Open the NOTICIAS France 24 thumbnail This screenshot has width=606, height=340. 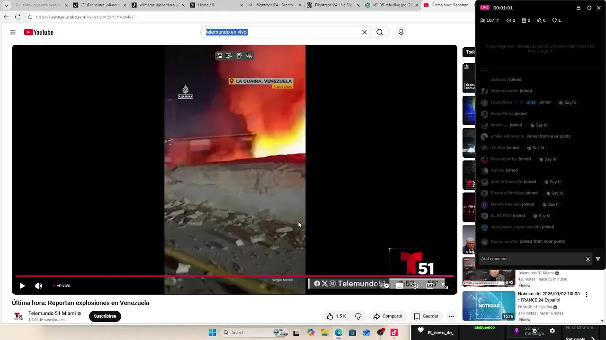click(x=489, y=306)
